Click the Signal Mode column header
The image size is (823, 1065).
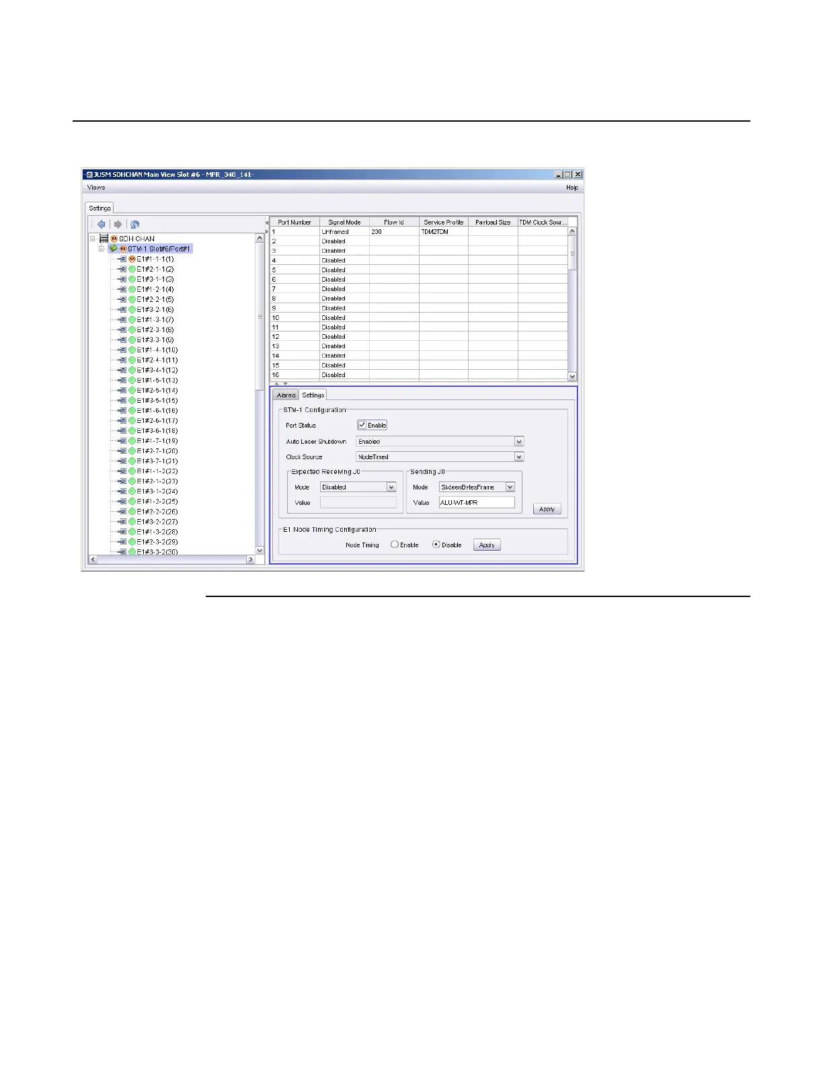[344, 222]
